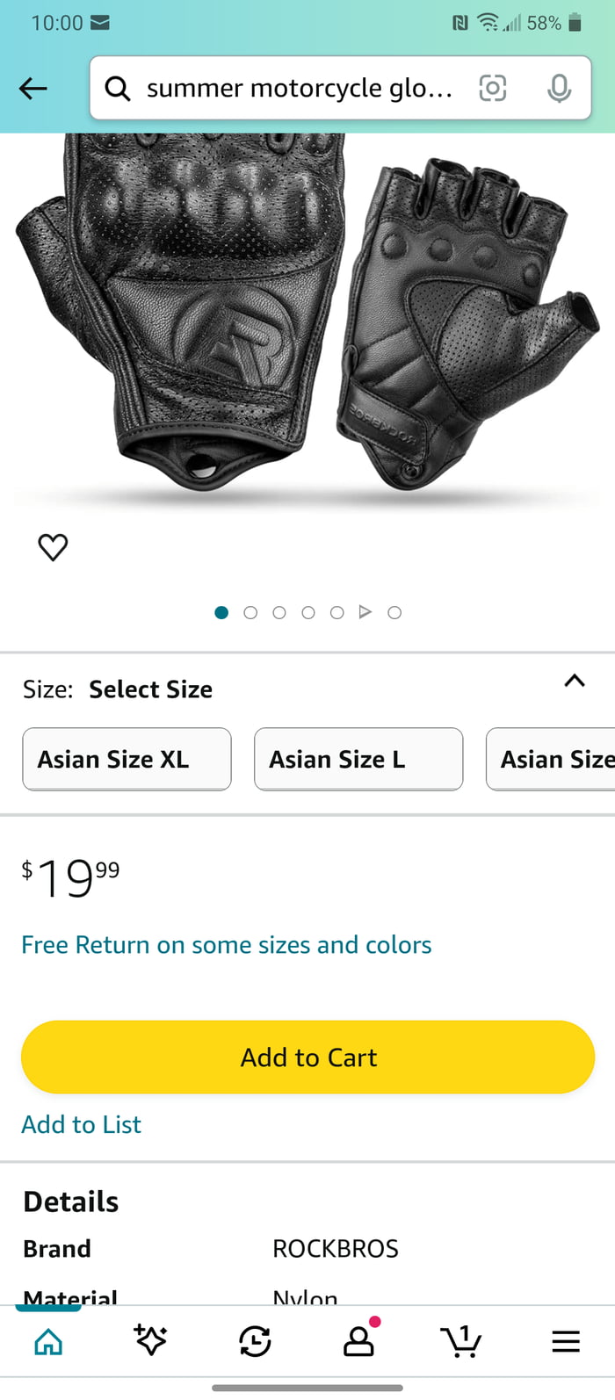Open the shopping cart with 1 item

point(462,1341)
